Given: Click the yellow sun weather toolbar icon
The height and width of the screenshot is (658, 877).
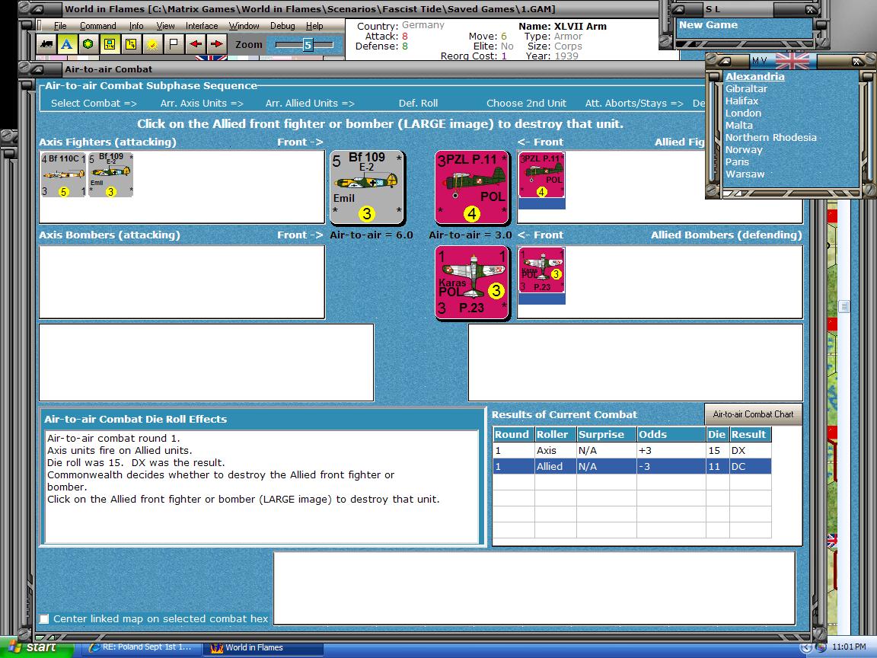Looking at the screenshot, I should click(x=152, y=44).
